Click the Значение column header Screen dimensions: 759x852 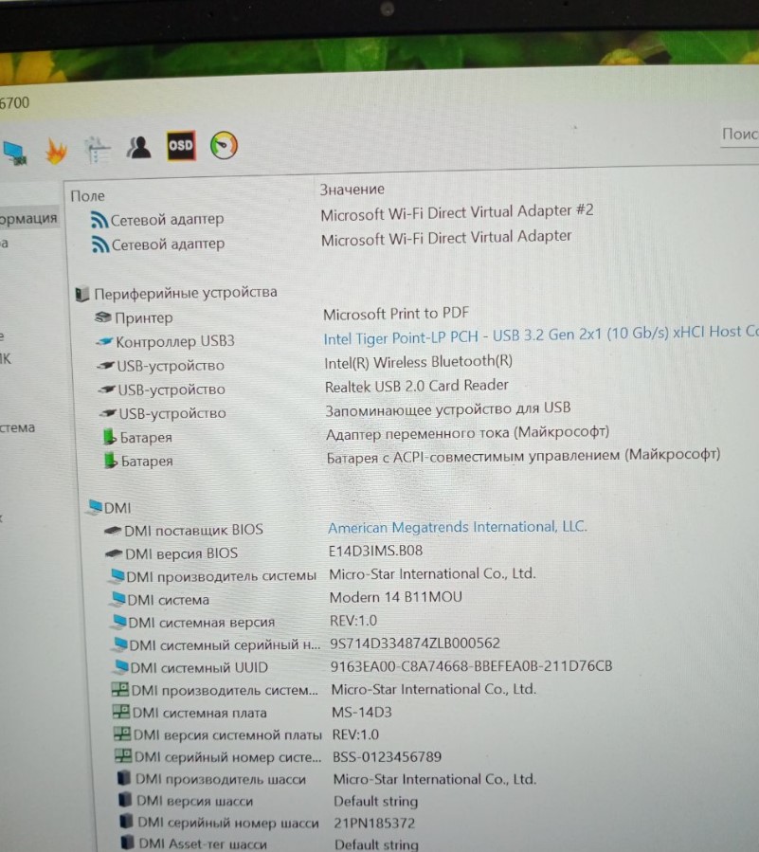(x=352, y=190)
